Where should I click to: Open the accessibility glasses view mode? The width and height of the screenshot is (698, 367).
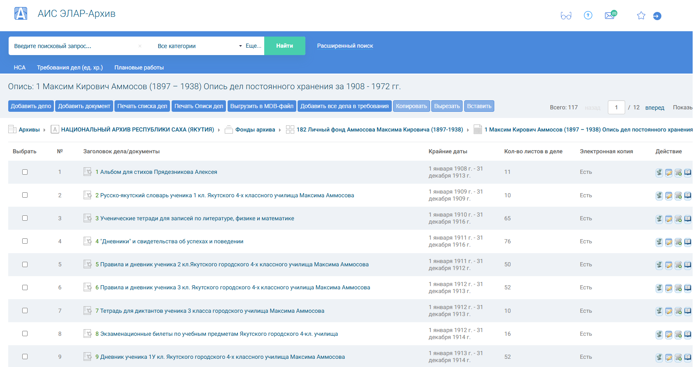pyautogui.click(x=566, y=16)
